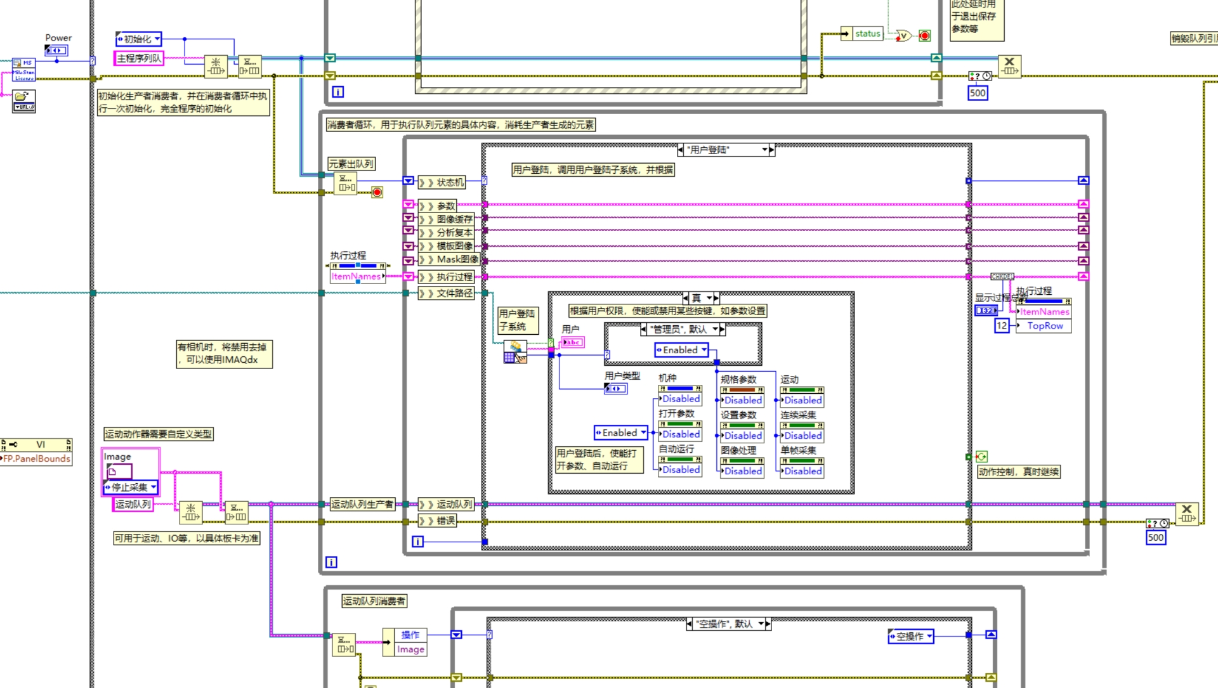
Task: Click the OR gate next to status
Action: (903, 36)
